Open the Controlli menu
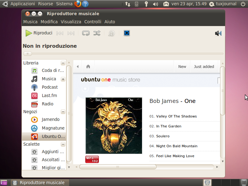 click(x=93, y=22)
